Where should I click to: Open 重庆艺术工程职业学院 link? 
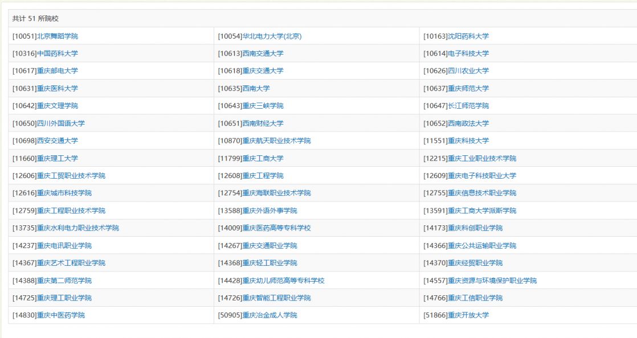(71, 263)
